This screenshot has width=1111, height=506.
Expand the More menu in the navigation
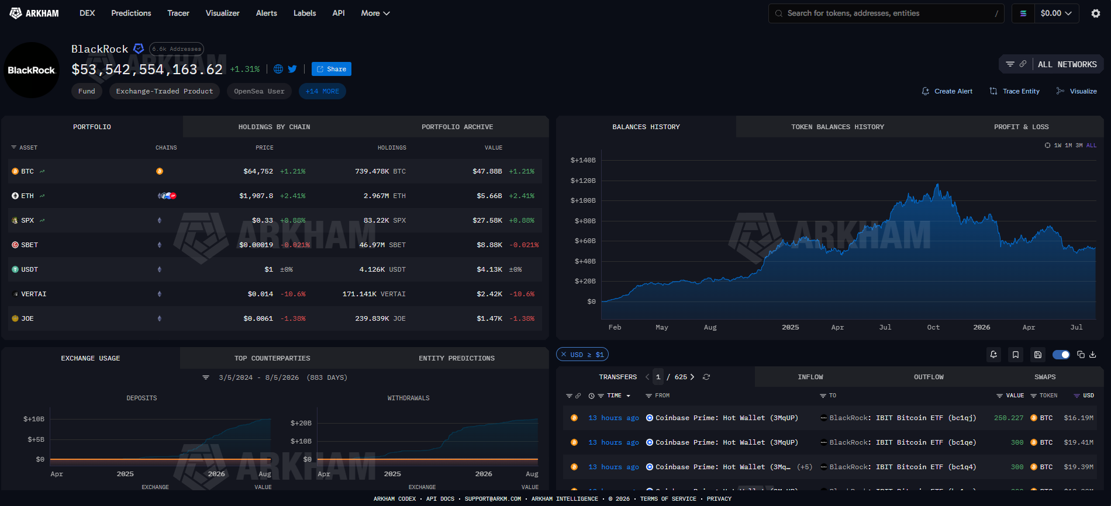tap(375, 13)
